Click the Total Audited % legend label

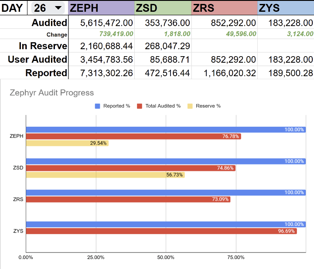[x=163, y=106]
